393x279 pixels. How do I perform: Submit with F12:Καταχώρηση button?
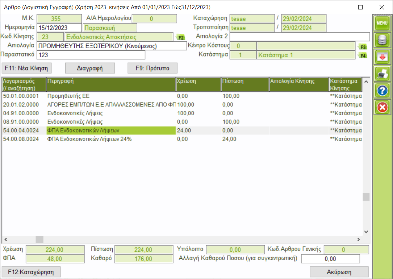point(31,272)
